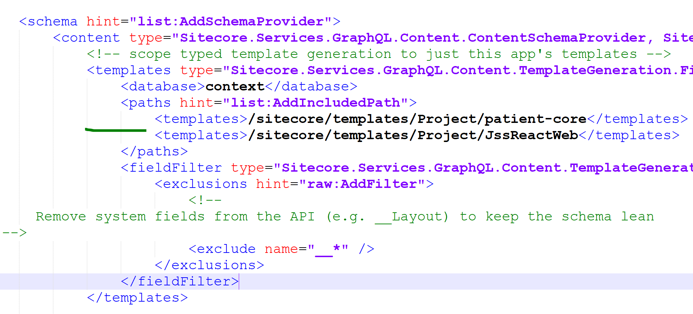693x314 pixels.
Task: Click the comment end marker '-->'
Action: tap(14, 233)
